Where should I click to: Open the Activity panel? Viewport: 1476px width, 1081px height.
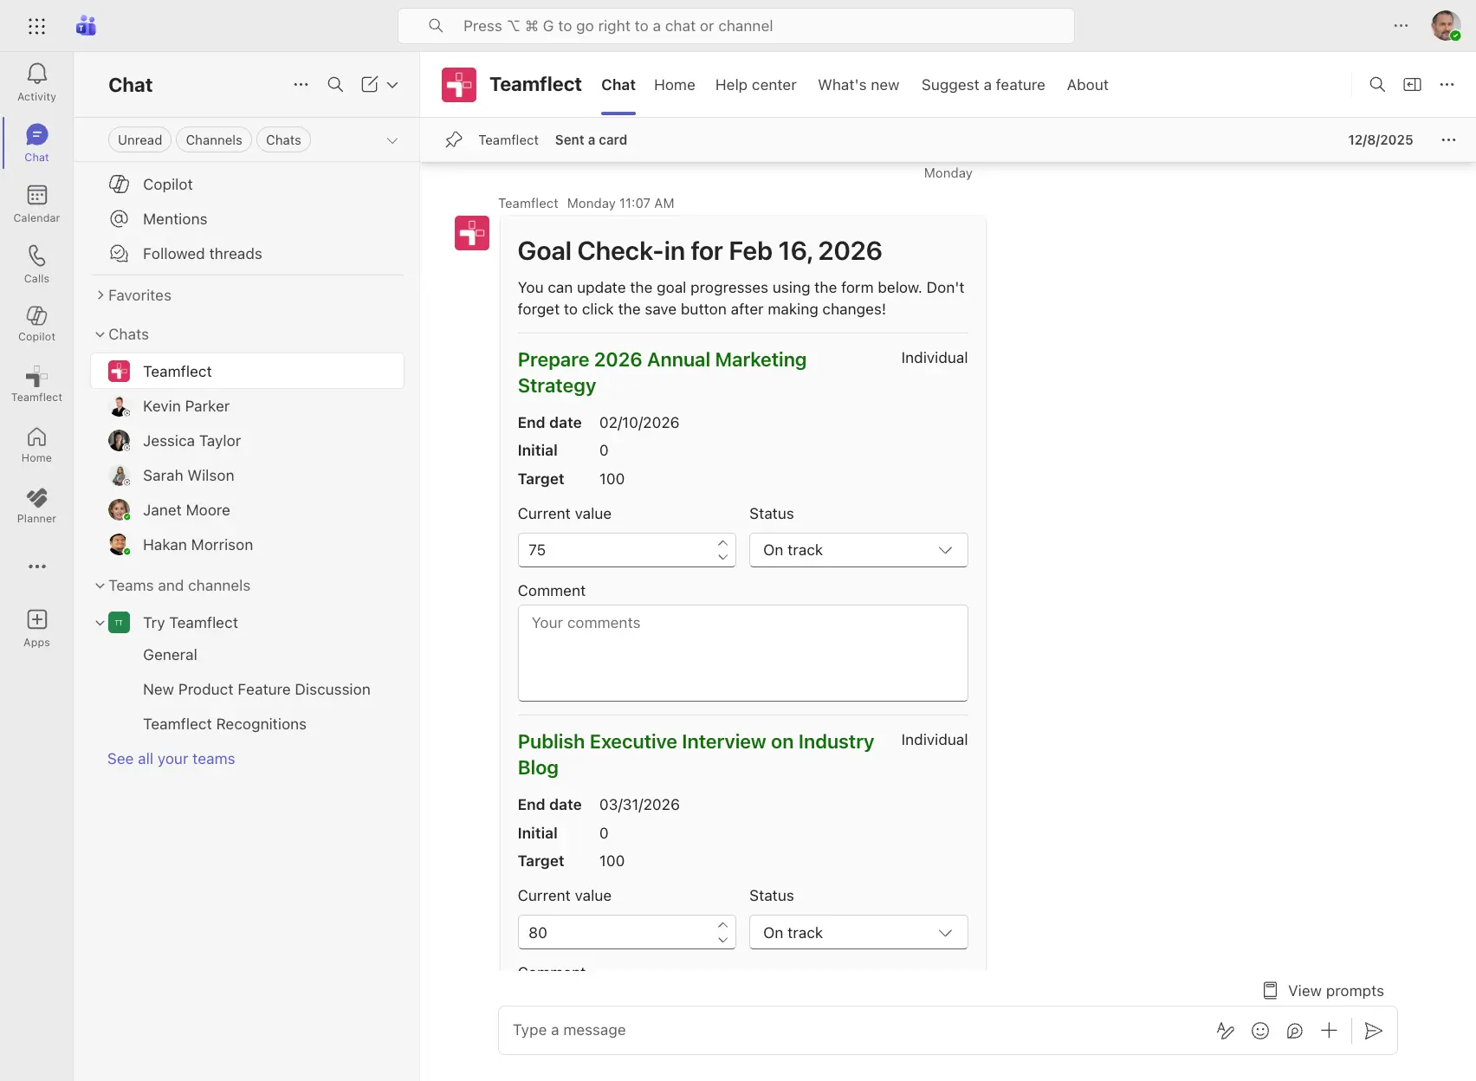point(36,81)
